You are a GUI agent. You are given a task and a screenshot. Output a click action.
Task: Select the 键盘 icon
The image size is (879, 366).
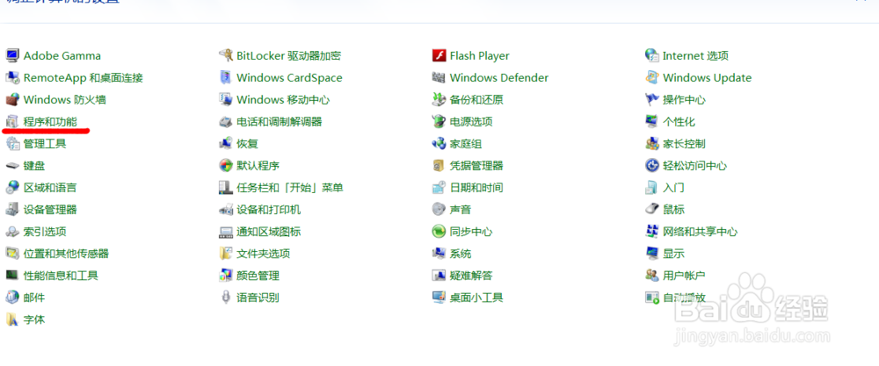pyautogui.click(x=12, y=166)
